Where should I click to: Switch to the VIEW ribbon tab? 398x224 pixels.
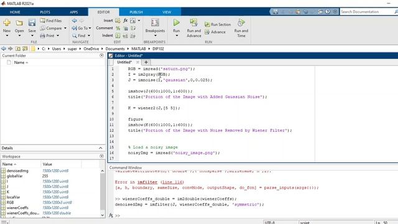[x=167, y=12]
